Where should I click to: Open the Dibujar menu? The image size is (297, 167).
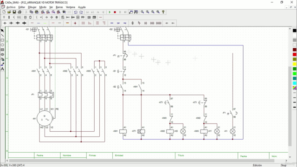(x=32, y=7)
